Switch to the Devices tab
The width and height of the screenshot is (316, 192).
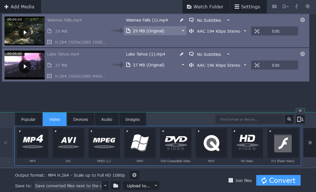[x=80, y=119]
